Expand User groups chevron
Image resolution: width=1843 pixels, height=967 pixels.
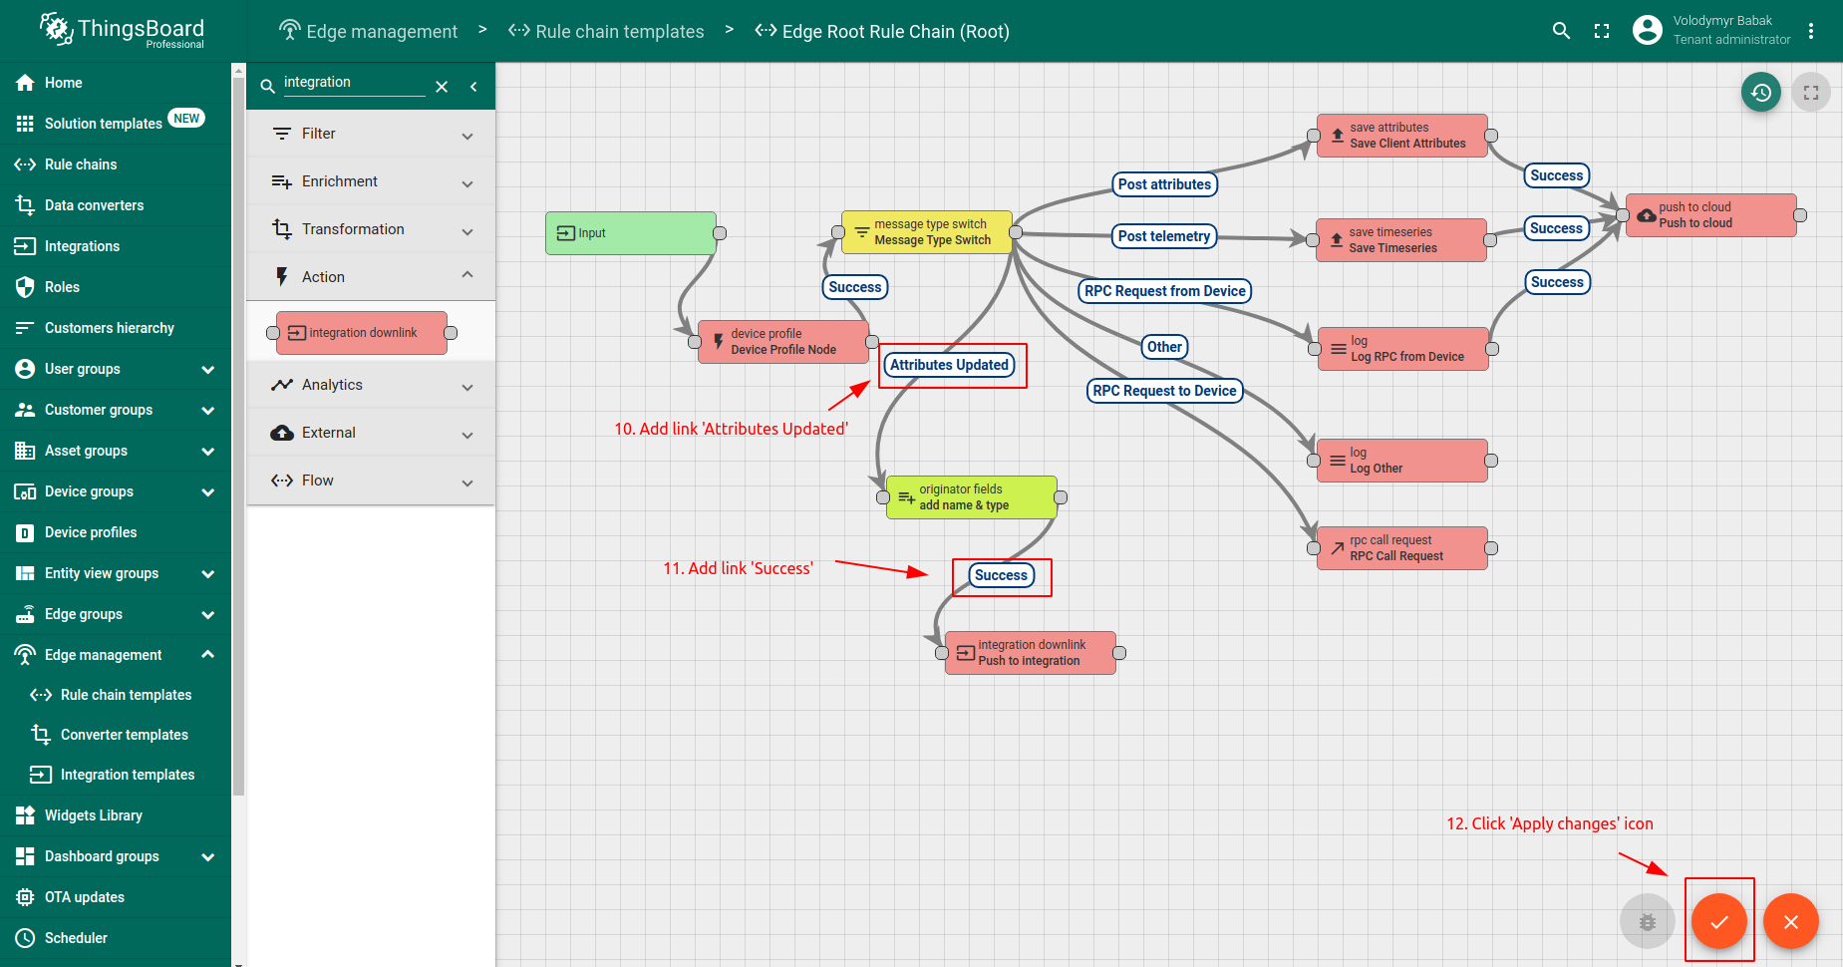[208, 369]
